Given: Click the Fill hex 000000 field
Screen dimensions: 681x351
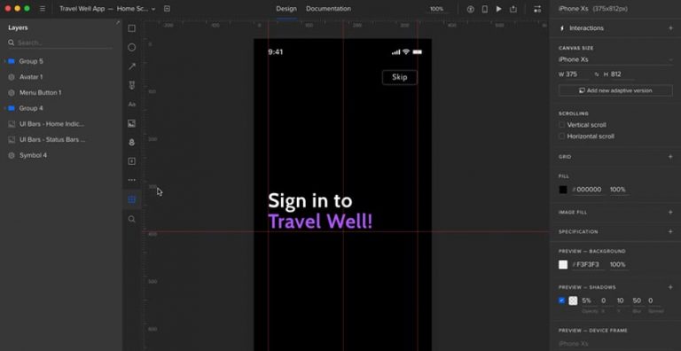Looking at the screenshot, I should [589, 190].
